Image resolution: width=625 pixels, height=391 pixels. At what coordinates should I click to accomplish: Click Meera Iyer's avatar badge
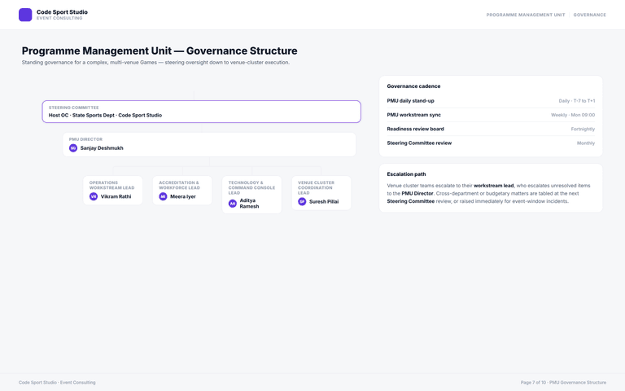coord(163,196)
